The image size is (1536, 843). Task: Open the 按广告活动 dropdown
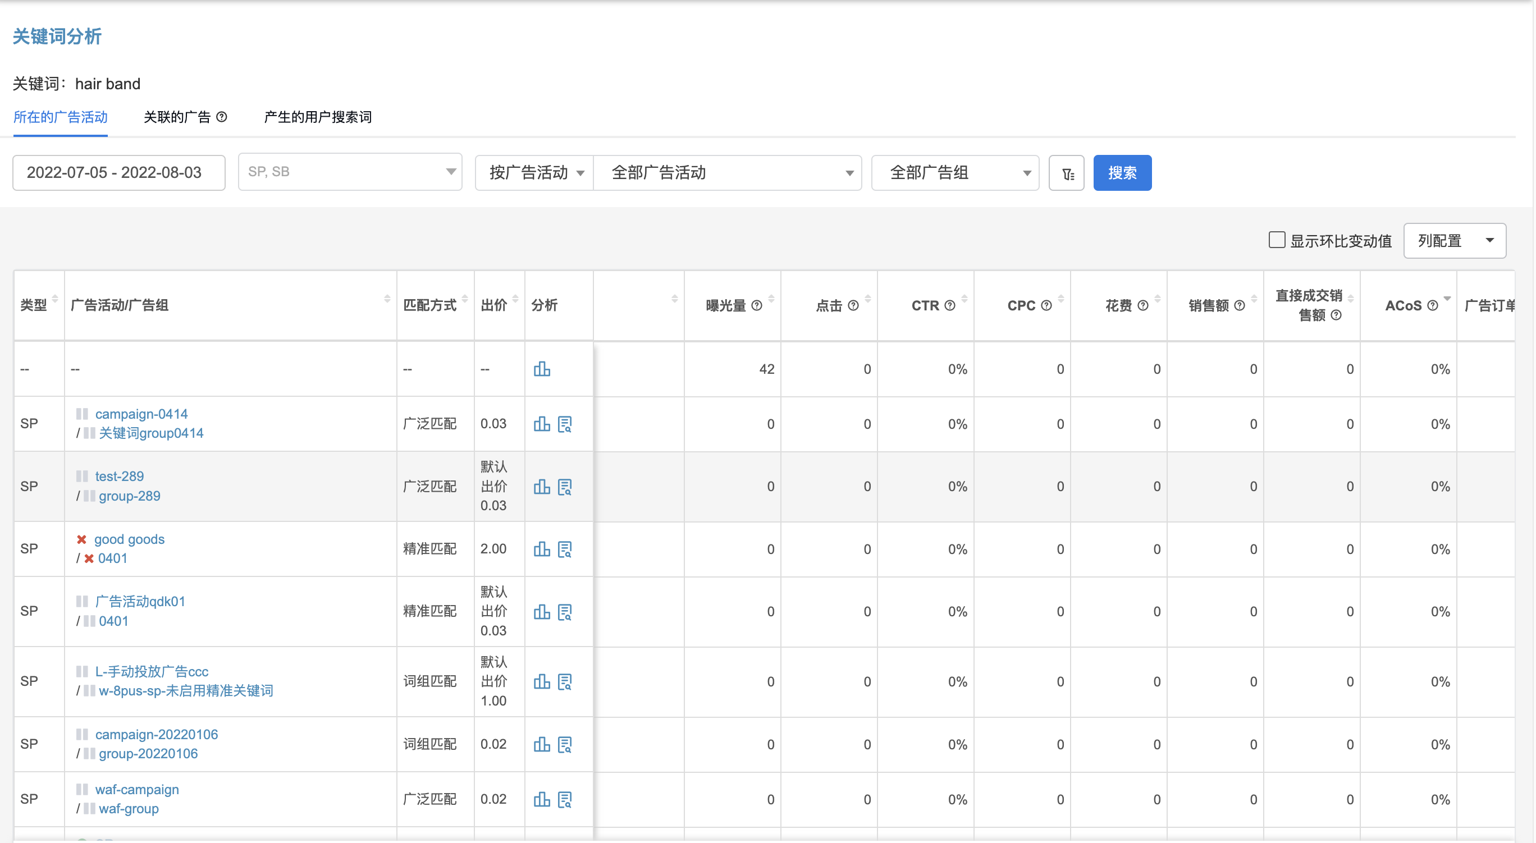pyautogui.click(x=534, y=173)
